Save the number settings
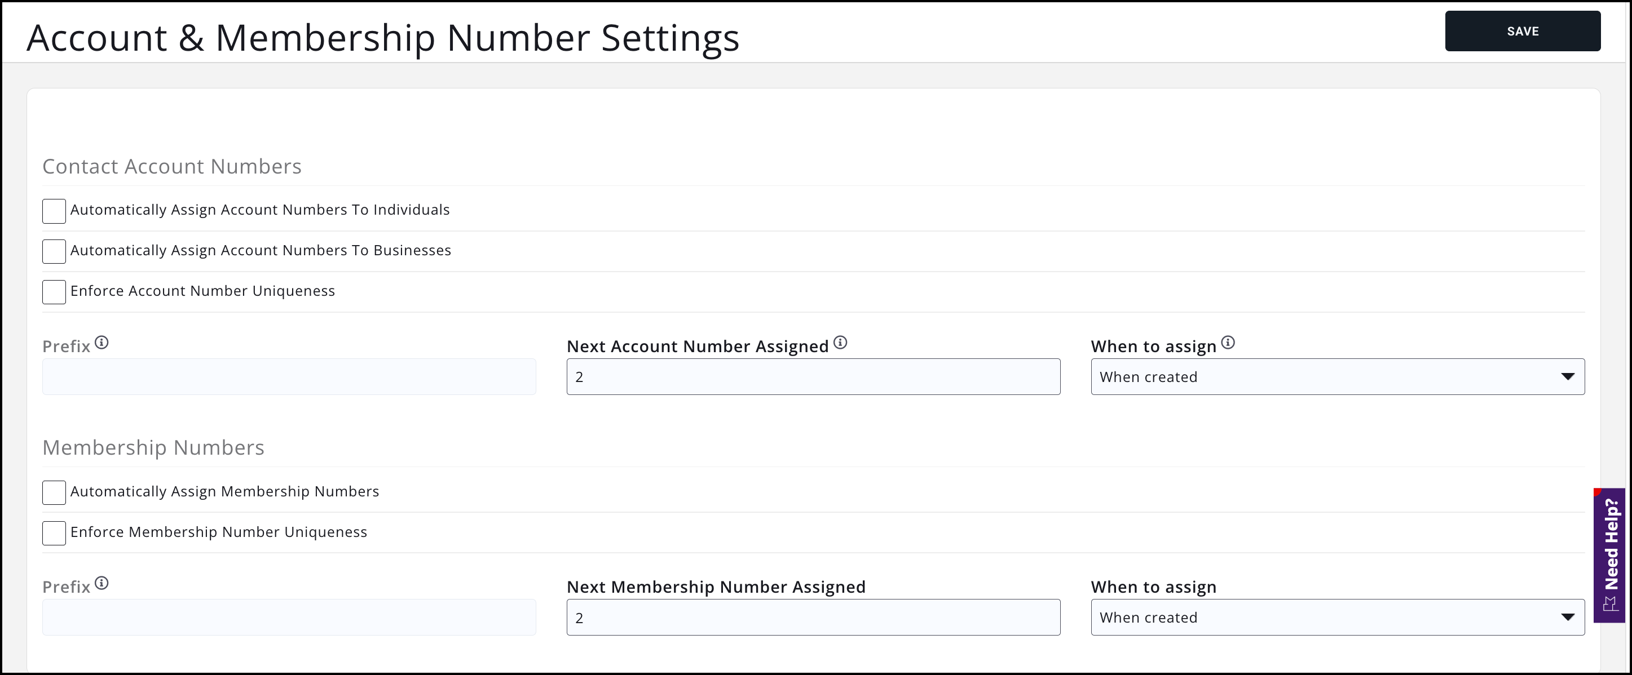 point(1523,31)
